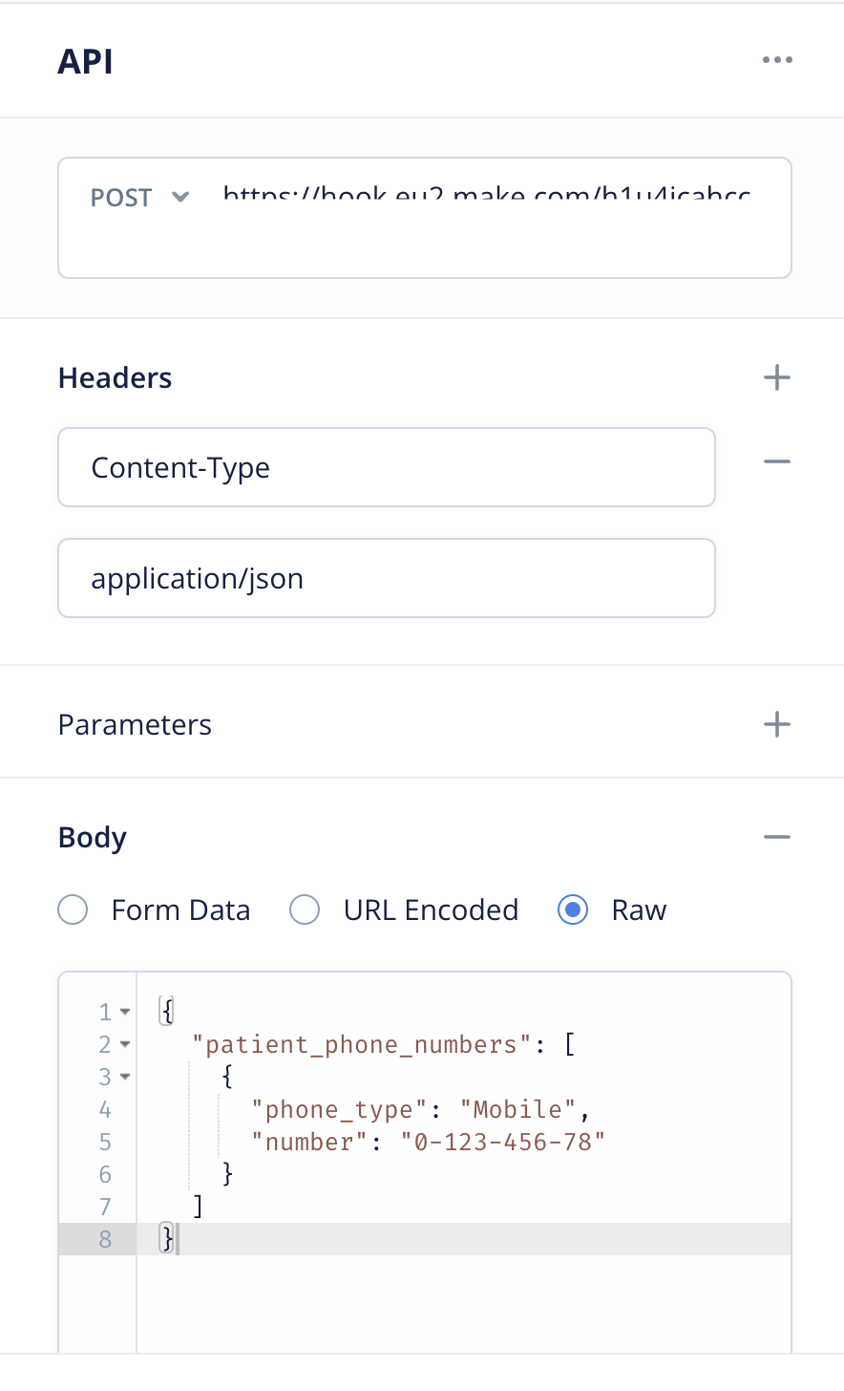844x1391 pixels.
Task: Add a new parameter with plus icon
Action: 777,724
